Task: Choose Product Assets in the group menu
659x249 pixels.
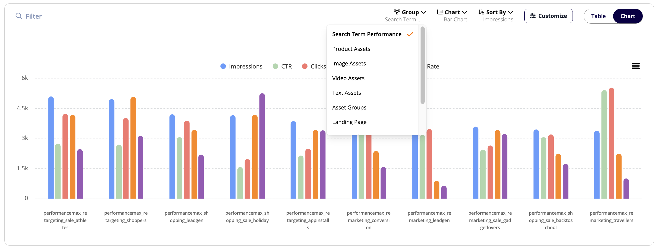Action: tap(373, 49)
